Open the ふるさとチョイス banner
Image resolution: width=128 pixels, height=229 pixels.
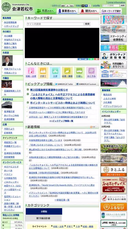click(114, 185)
